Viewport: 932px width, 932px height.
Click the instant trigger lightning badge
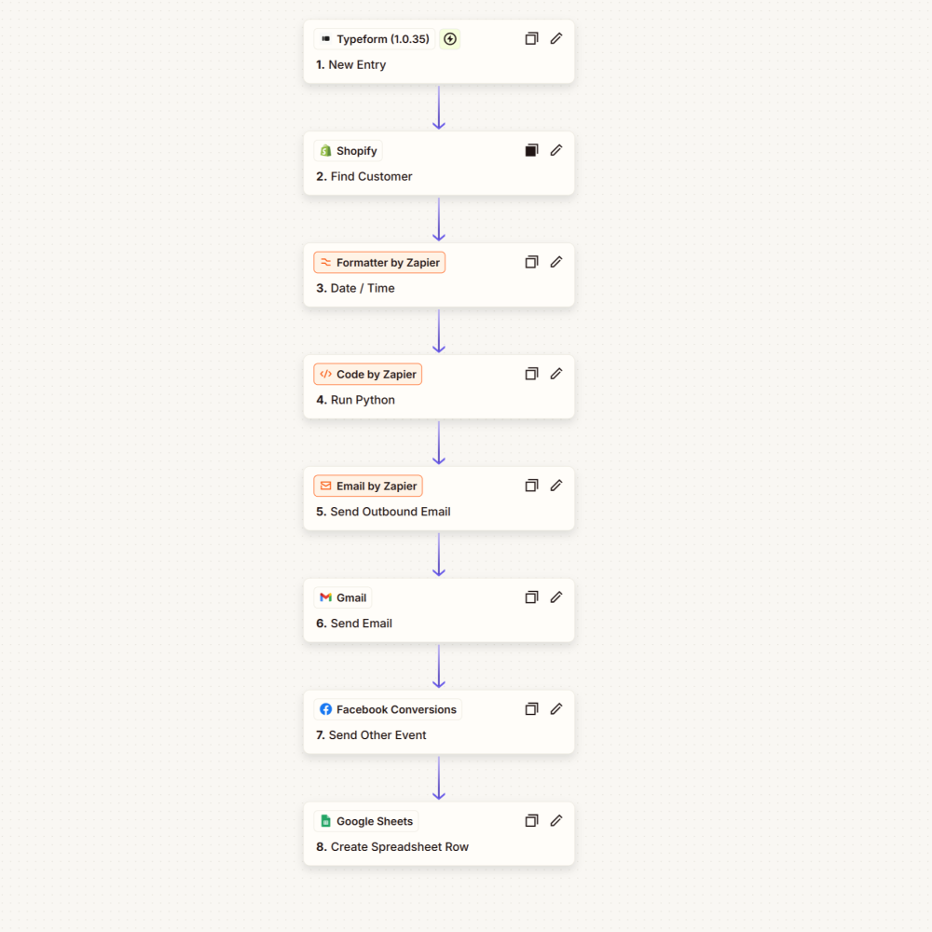450,39
